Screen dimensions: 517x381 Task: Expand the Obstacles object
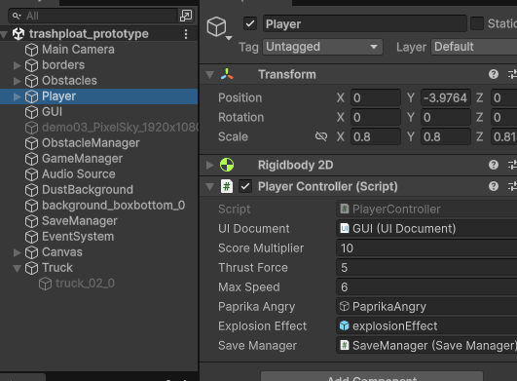click(x=18, y=81)
